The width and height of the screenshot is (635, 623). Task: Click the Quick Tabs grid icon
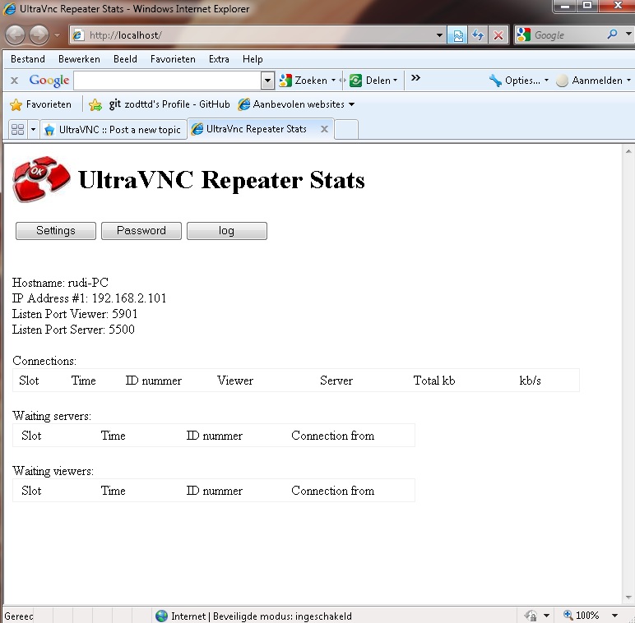coord(18,130)
